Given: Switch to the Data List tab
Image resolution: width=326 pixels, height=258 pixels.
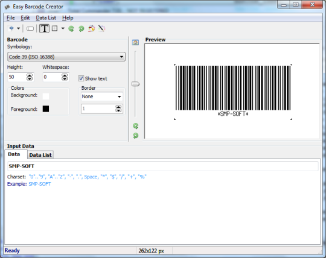Looking at the screenshot, I should [40, 155].
